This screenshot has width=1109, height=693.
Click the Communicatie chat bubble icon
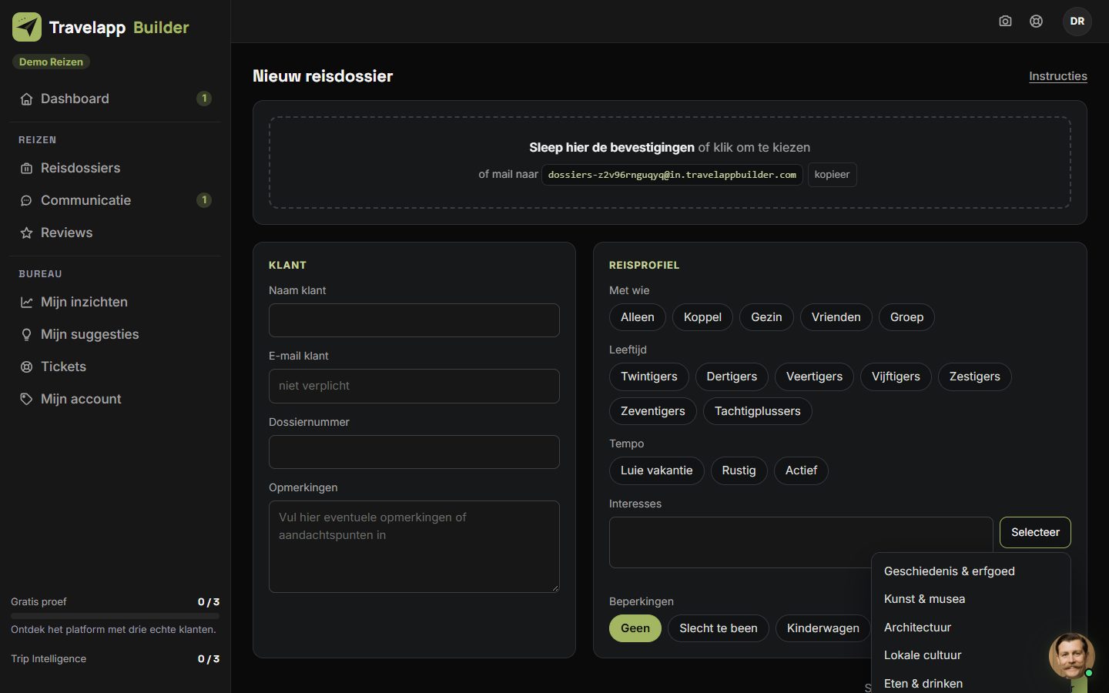click(x=26, y=200)
